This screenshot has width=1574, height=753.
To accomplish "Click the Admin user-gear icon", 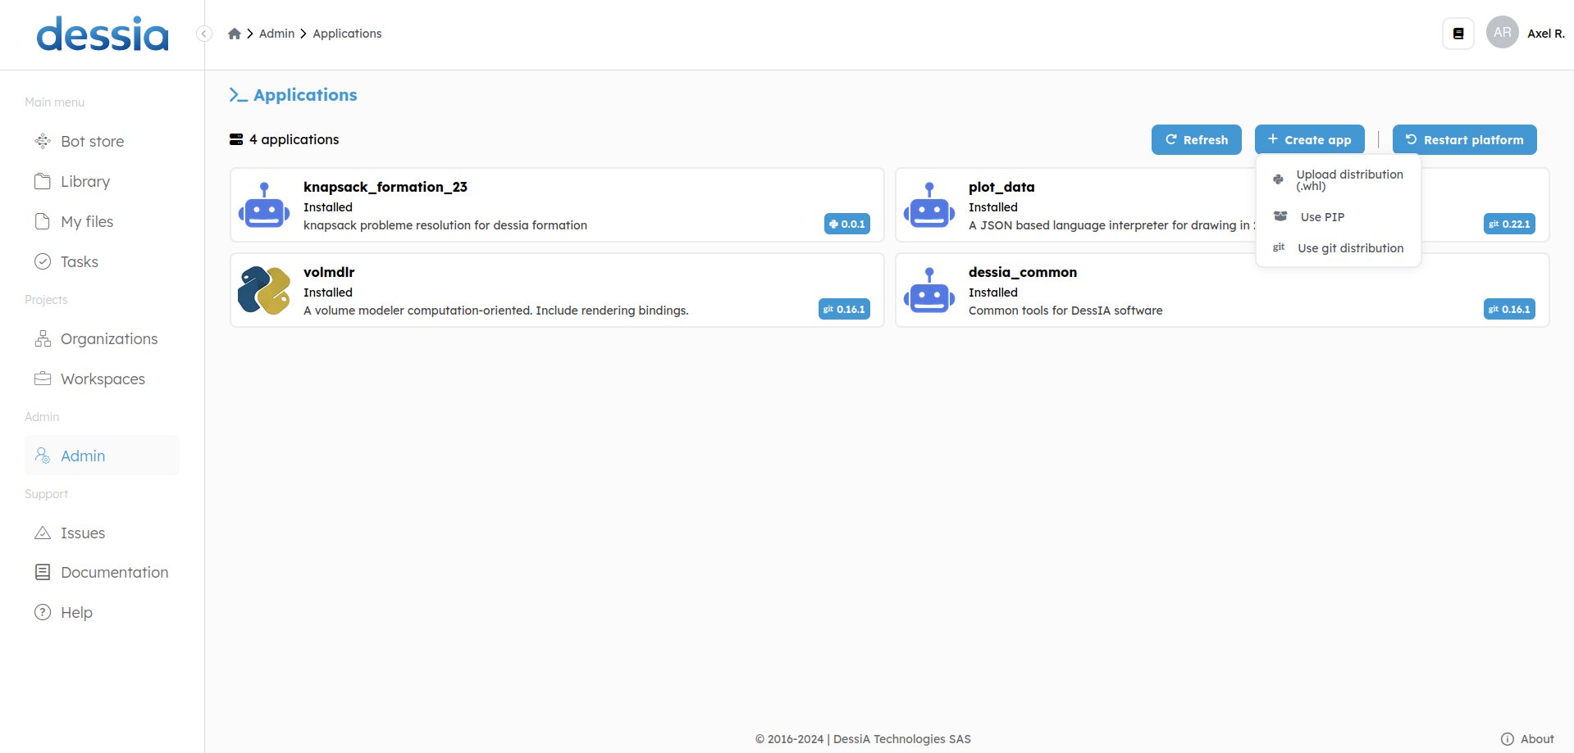I will pos(43,456).
